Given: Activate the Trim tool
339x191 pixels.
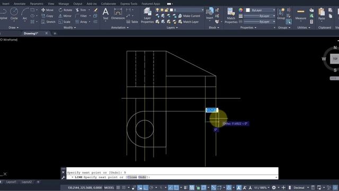Looking at the screenshot, I should click(x=81, y=10).
